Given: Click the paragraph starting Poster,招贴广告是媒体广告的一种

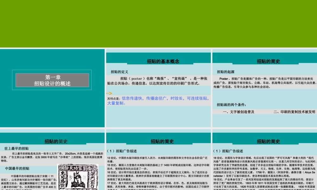Looking at the screenshot, I should (265, 83).
